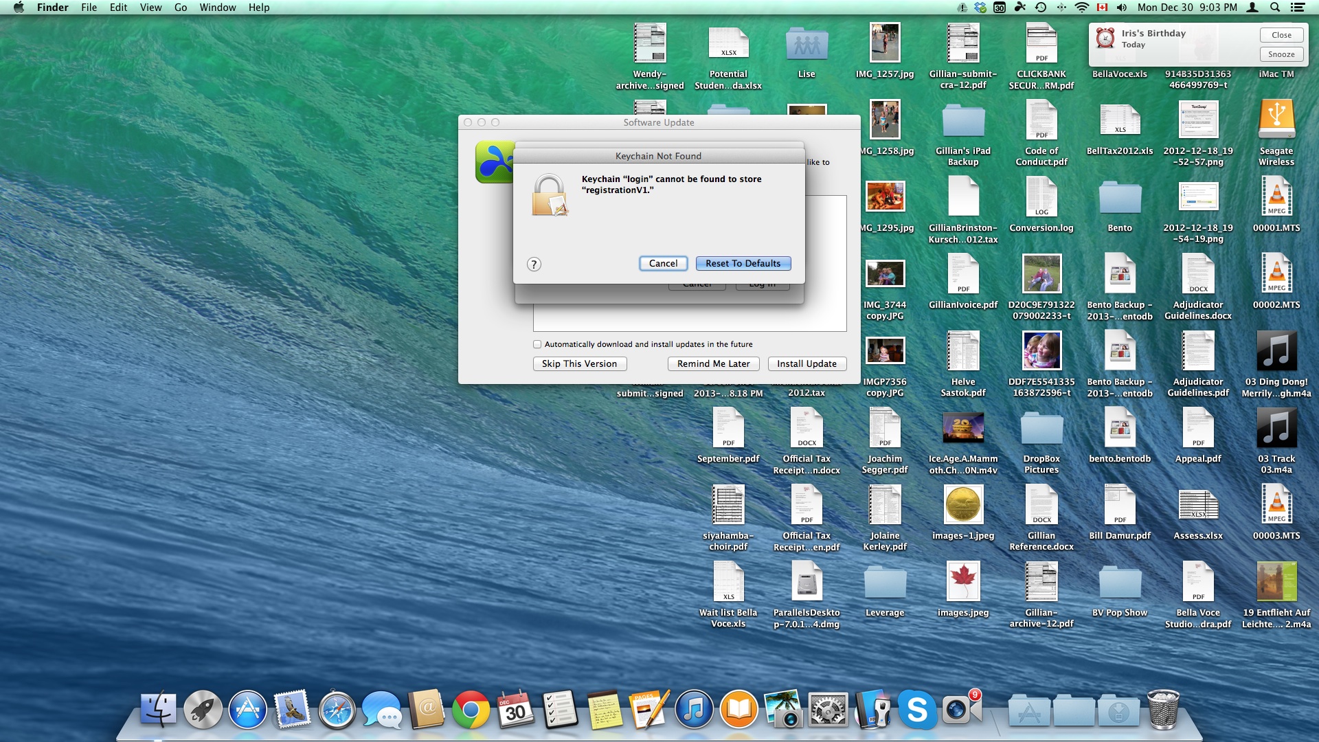Click the Install Update button

point(807,363)
